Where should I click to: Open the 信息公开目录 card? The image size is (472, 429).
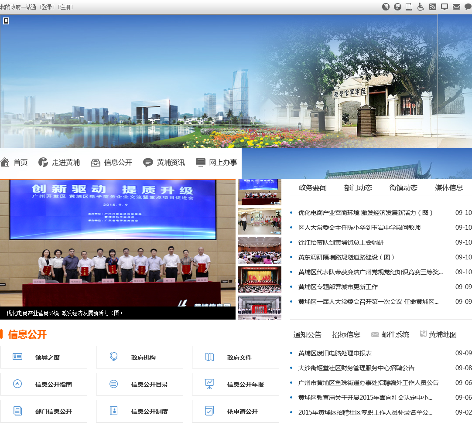point(139,384)
